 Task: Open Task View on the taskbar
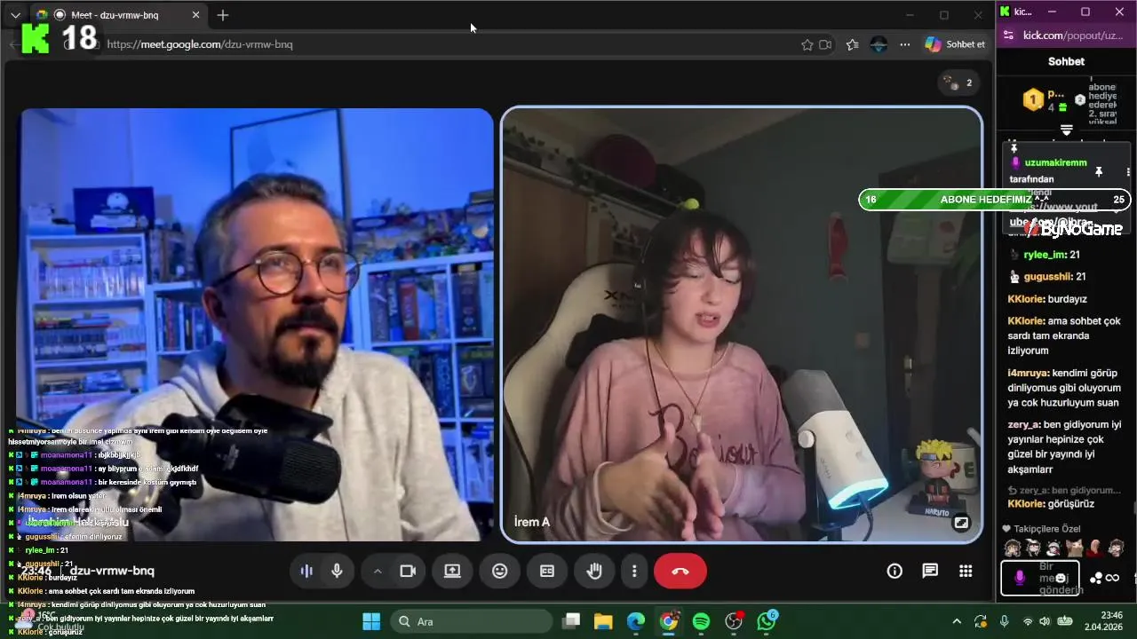[x=571, y=621]
